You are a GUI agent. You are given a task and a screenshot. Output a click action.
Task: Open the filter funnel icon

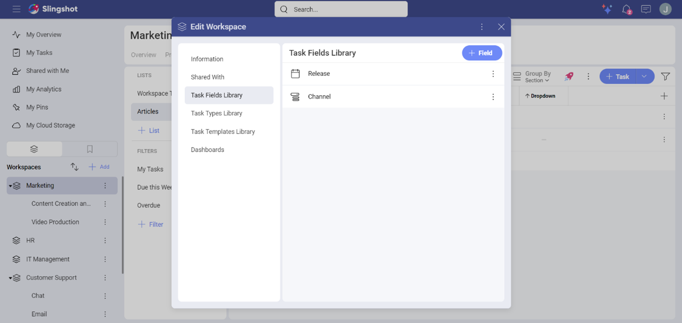[665, 76]
